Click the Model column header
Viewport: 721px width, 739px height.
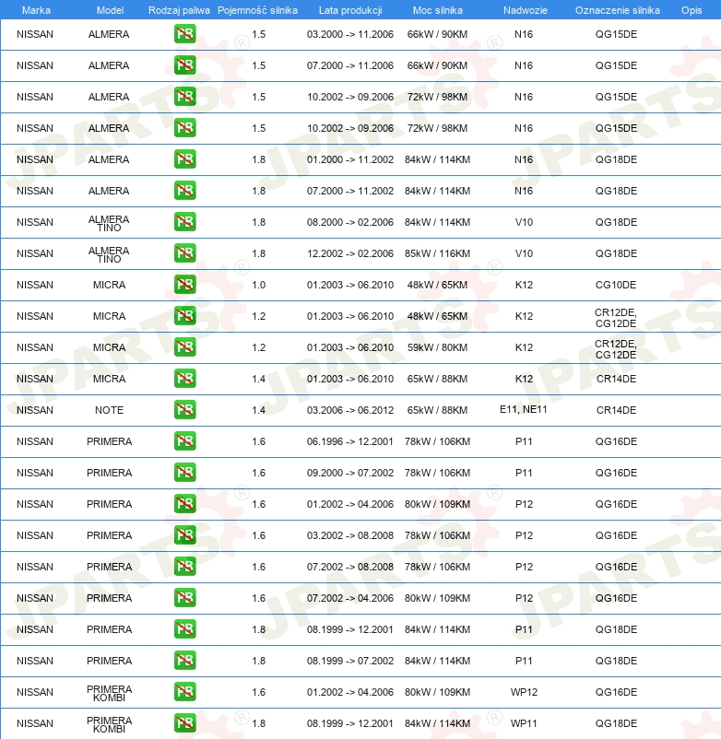(110, 10)
